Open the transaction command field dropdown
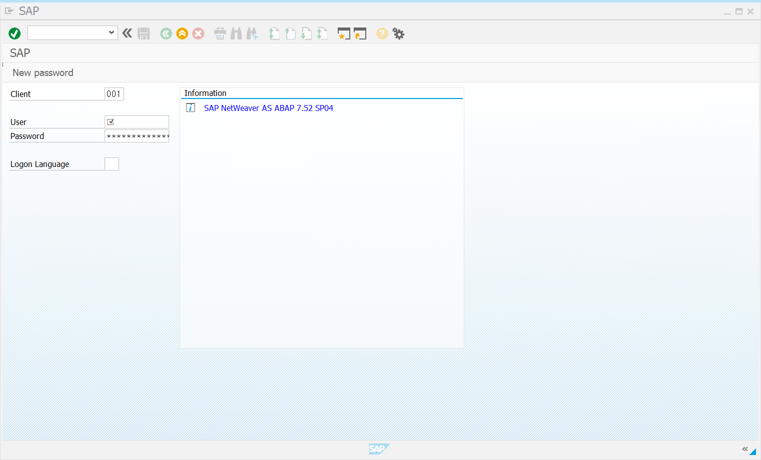The width and height of the screenshot is (761, 460). pyautogui.click(x=111, y=33)
